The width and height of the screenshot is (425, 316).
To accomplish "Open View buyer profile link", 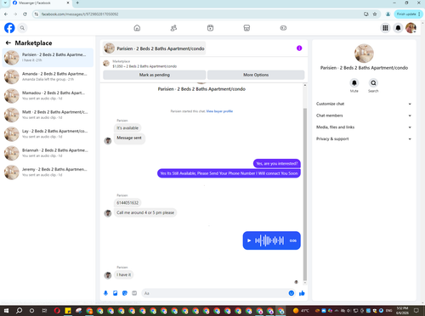I will tap(219, 111).
